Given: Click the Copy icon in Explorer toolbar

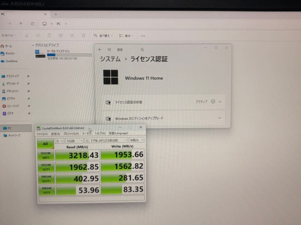Looking at the screenshot, I should click(38, 36).
